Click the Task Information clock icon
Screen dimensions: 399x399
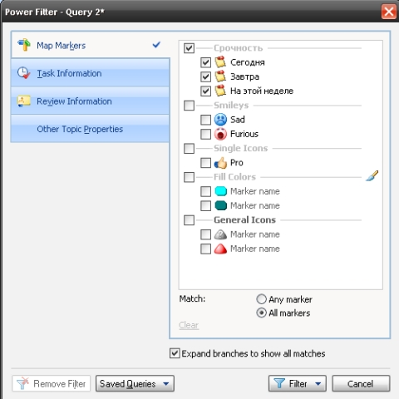24,73
